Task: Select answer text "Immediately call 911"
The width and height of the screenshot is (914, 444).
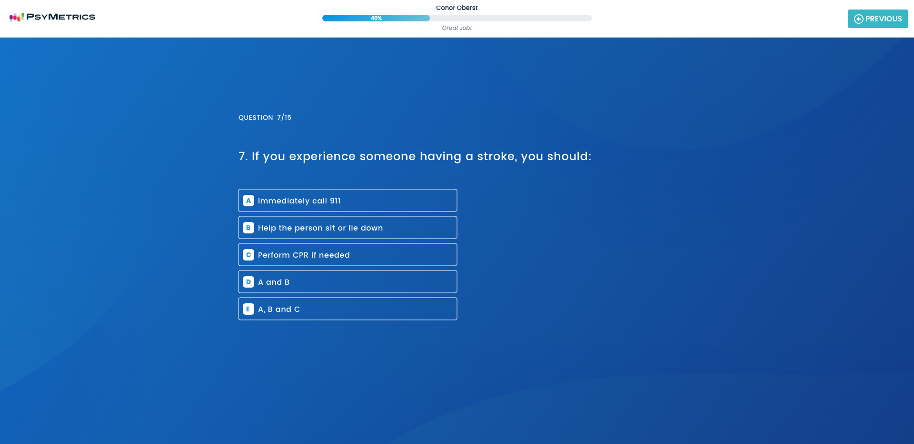Action: point(299,201)
